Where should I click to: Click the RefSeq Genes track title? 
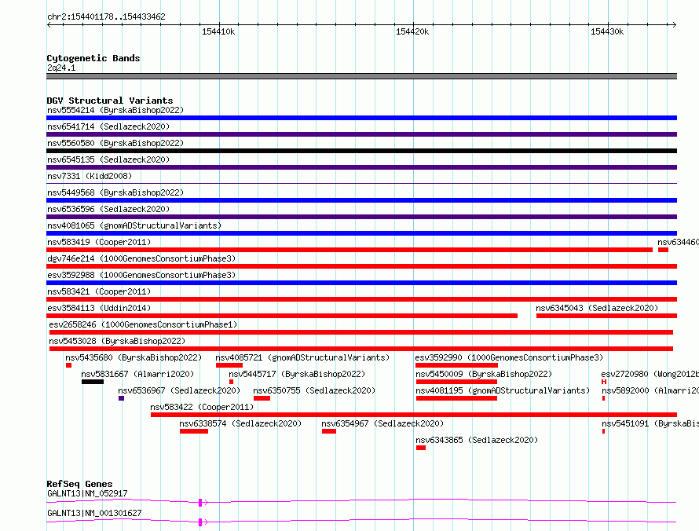point(79,484)
